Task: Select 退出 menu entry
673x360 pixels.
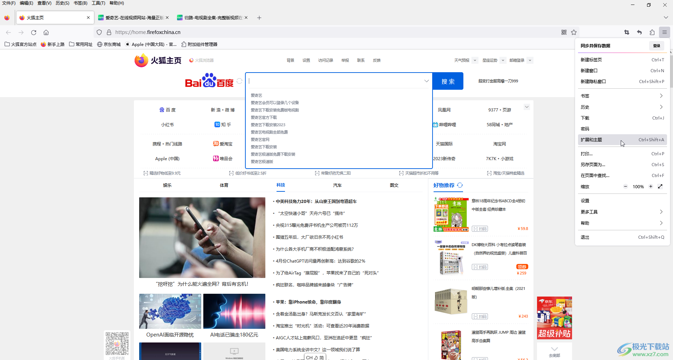Action: (622, 237)
